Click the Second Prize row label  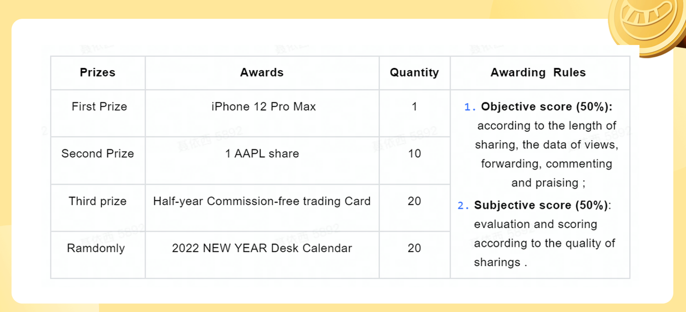click(98, 154)
